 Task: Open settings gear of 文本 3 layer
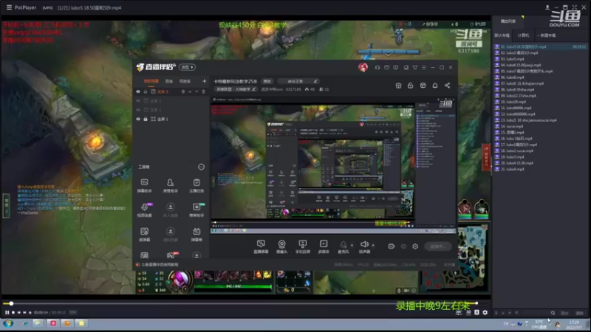[x=183, y=91]
